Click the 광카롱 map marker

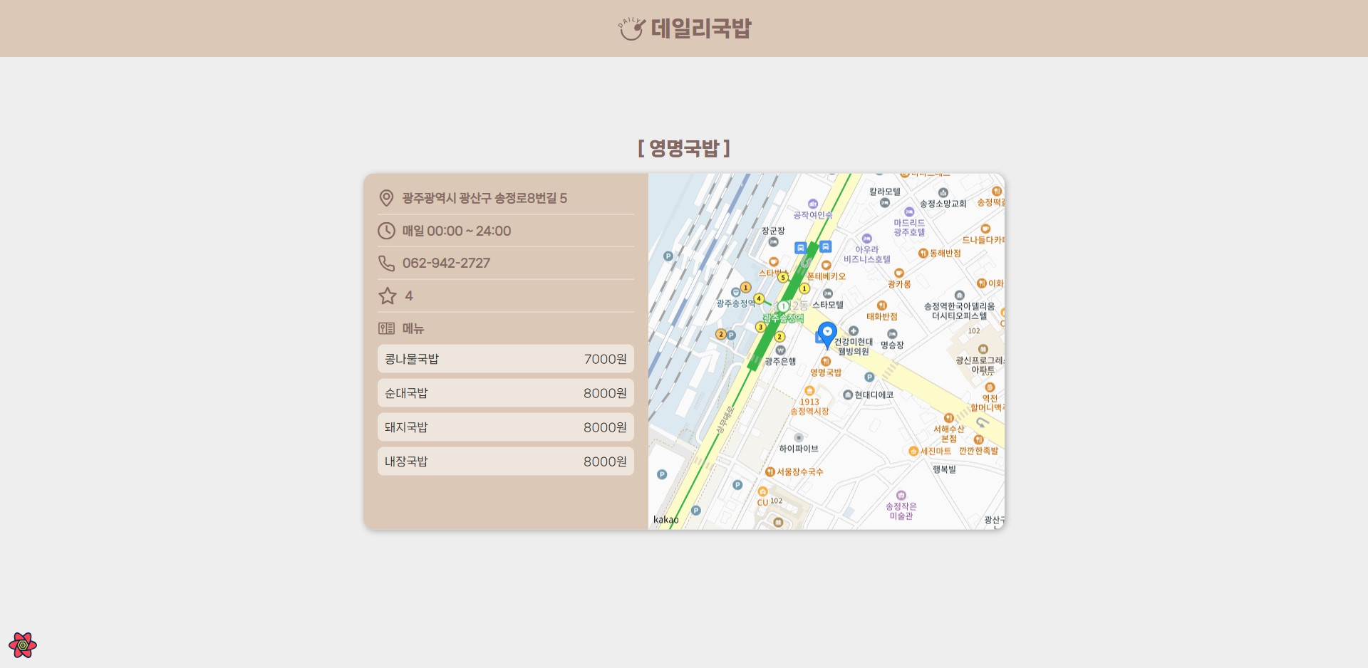point(899,273)
